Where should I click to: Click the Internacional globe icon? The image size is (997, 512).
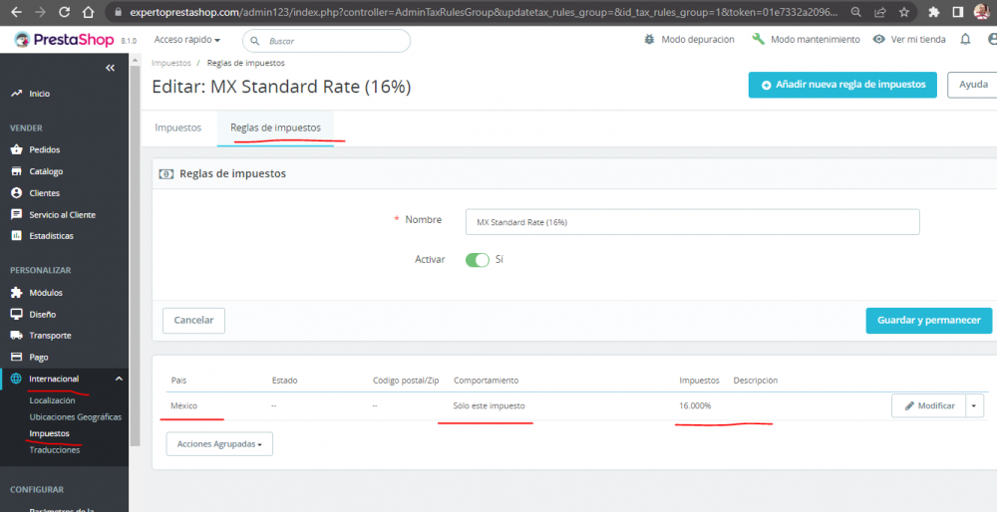click(16, 379)
